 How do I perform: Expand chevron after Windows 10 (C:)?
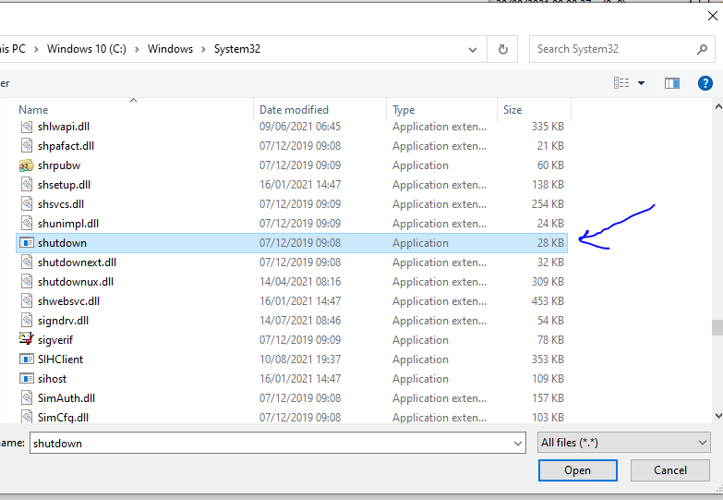pyautogui.click(x=137, y=49)
